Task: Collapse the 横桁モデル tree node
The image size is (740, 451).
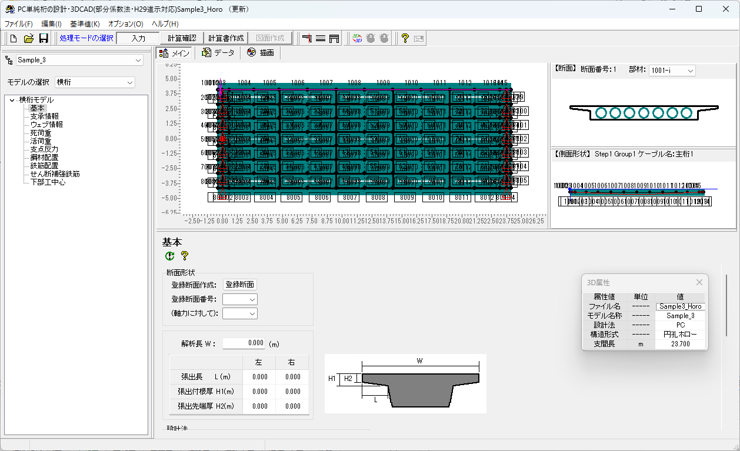Action: point(12,100)
